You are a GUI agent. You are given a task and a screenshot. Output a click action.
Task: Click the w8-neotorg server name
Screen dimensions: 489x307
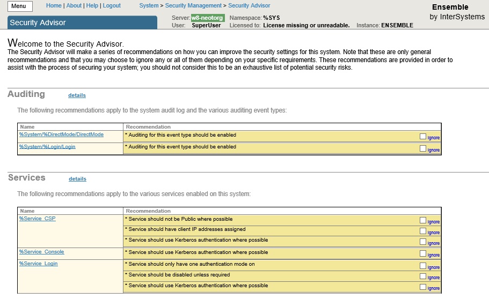pos(207,18)
